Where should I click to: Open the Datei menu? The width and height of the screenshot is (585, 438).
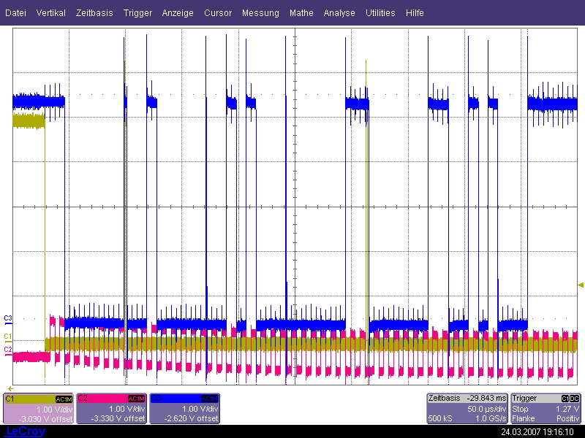(15, 13)
